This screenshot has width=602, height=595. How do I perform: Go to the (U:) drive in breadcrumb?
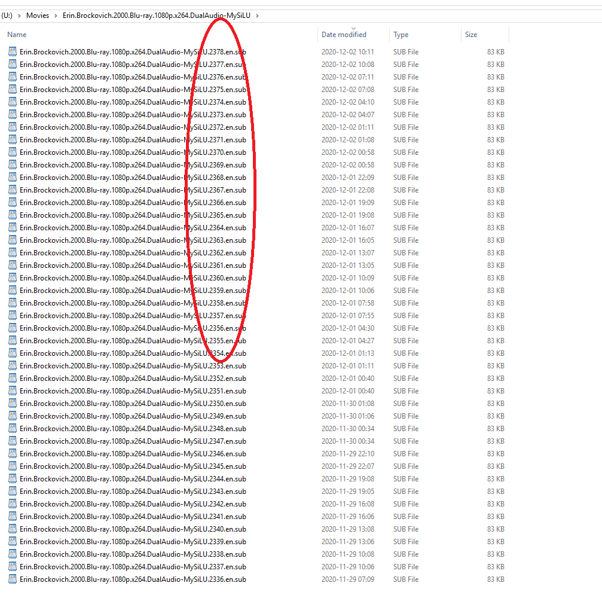(x=7, y=16)
